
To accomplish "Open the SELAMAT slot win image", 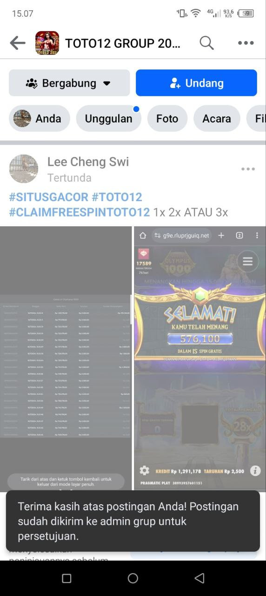I will pos(200,359).
